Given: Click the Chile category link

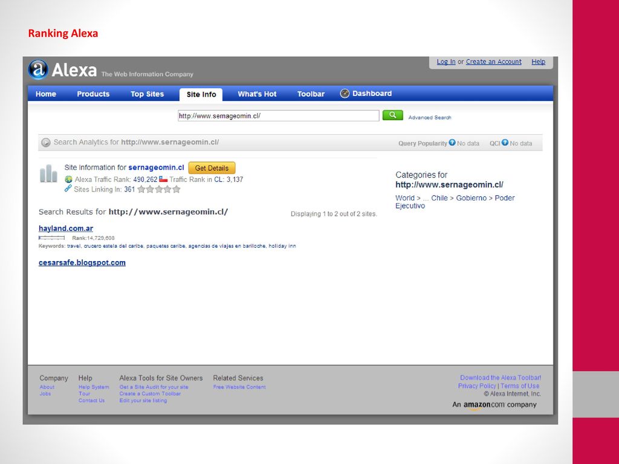Looking at the screenshot, I should click(x=439, y=198).
